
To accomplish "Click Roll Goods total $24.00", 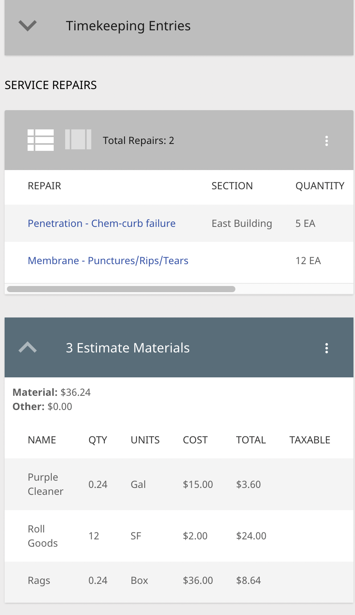I will pos(251,536).
